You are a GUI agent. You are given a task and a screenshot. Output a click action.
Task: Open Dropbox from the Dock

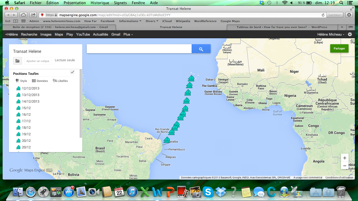221,192
